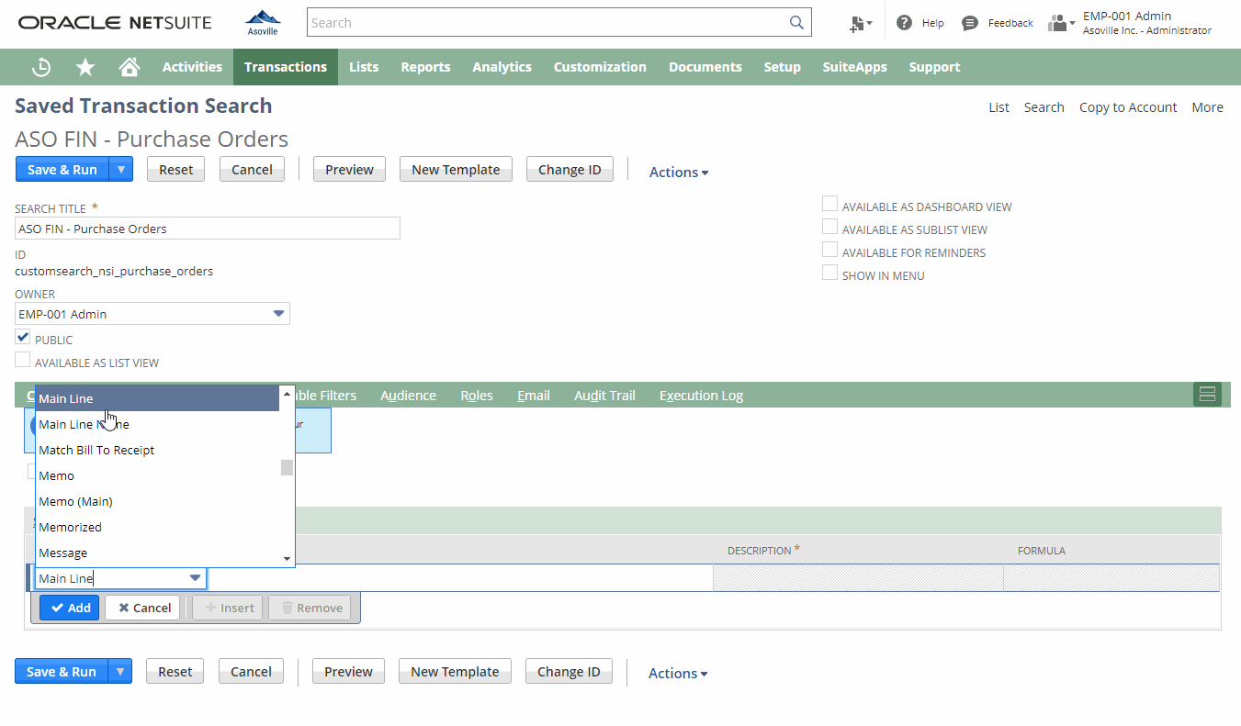The height and width of the screenshot is (726, 1241).
Task: Select Memo (Main) option
Action: click(x=157, y=501)
